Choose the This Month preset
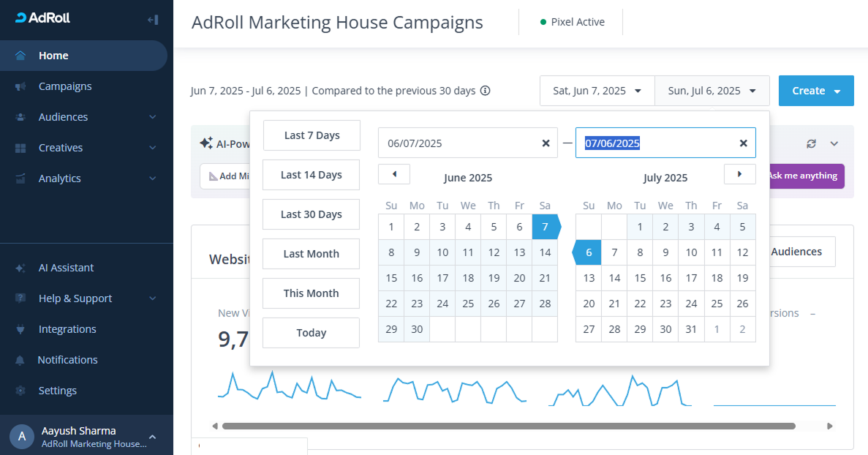The image size is (868, 455). tap(311, 293)
